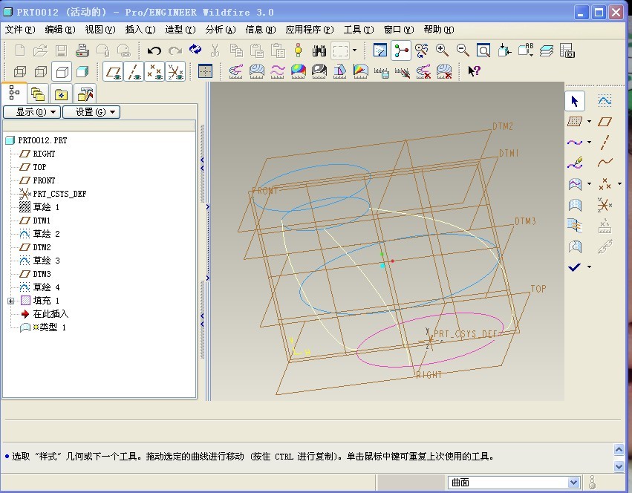Open a file with folder icon
Viewport: 632px width, 493px height.
(x=40, y=50)
